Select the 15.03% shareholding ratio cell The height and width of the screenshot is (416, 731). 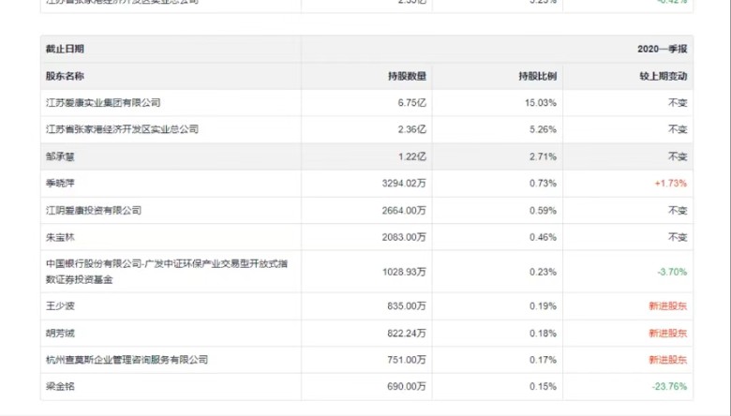click(544, 102)
